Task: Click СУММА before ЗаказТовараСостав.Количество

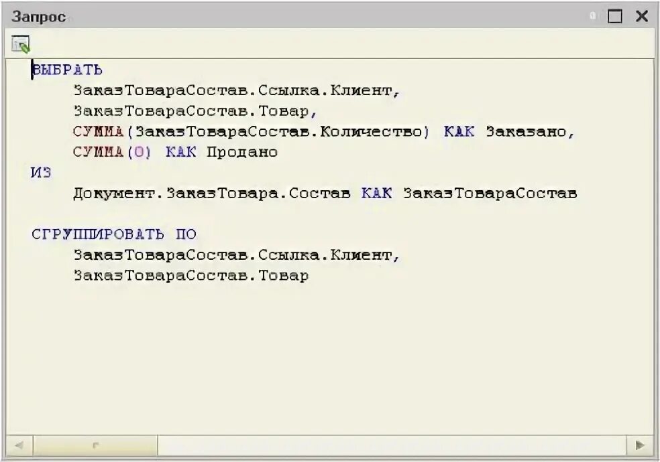Action: click(x=99, y=131)
